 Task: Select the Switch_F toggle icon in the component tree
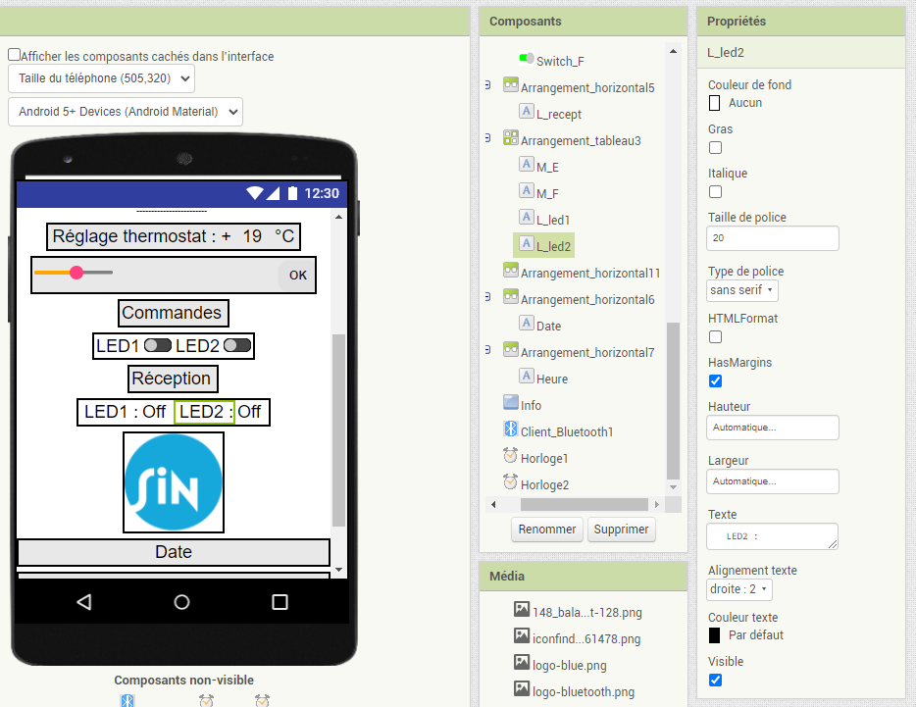[x=527, y=58]
